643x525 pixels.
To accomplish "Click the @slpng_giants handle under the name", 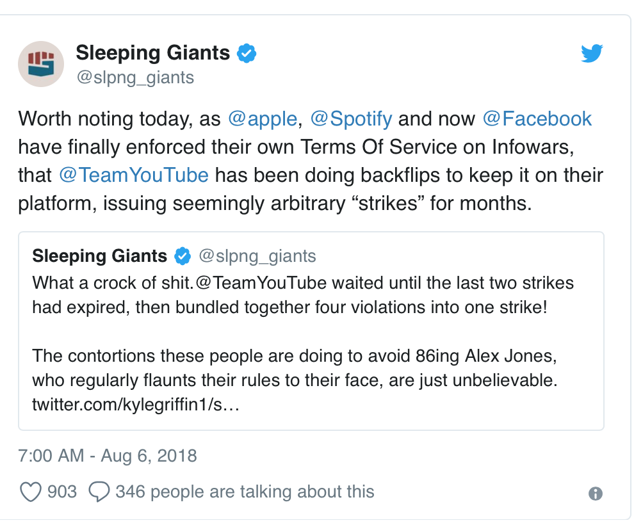I will click(135, 77).
